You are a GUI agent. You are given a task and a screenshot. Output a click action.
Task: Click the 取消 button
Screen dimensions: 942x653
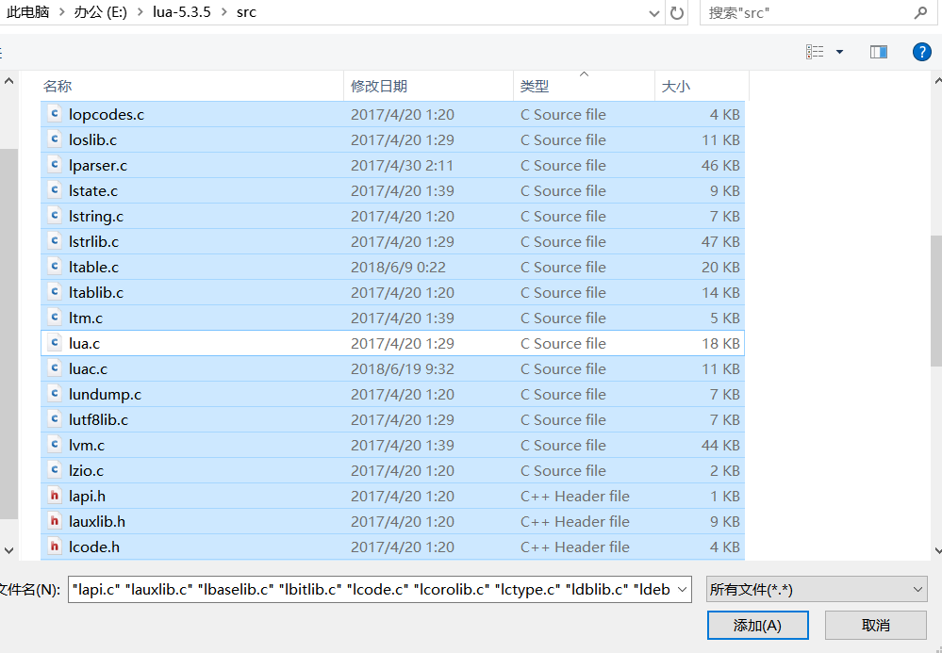(x=875, y=626)
